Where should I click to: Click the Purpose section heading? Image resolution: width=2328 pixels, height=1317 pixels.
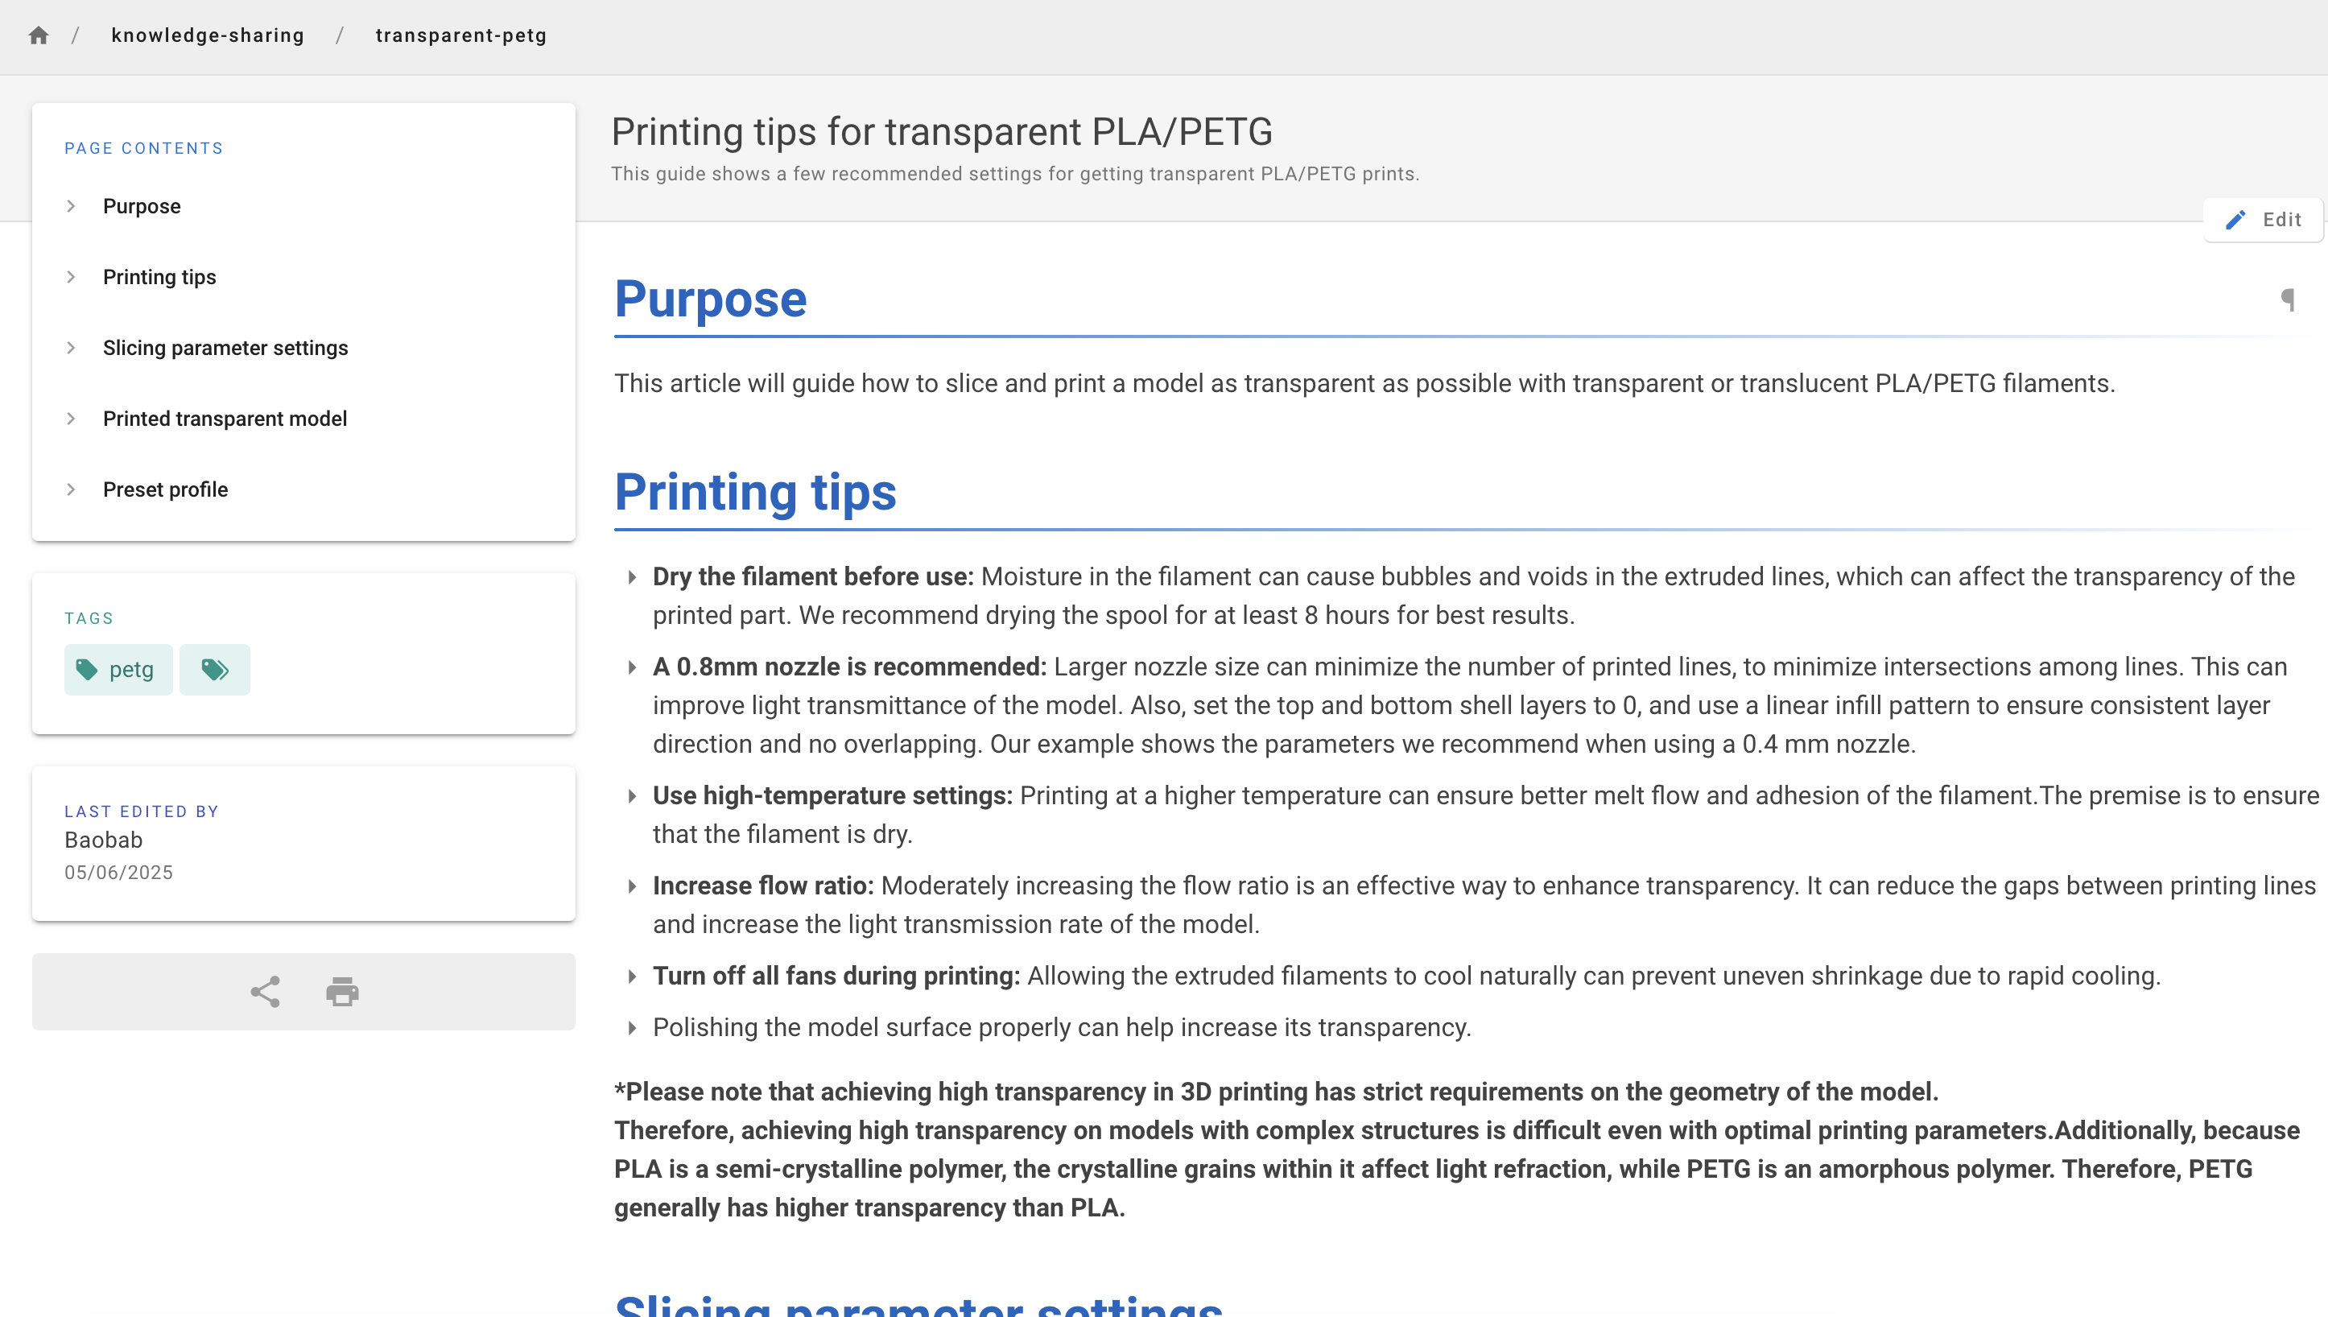(x=709, y=299)
